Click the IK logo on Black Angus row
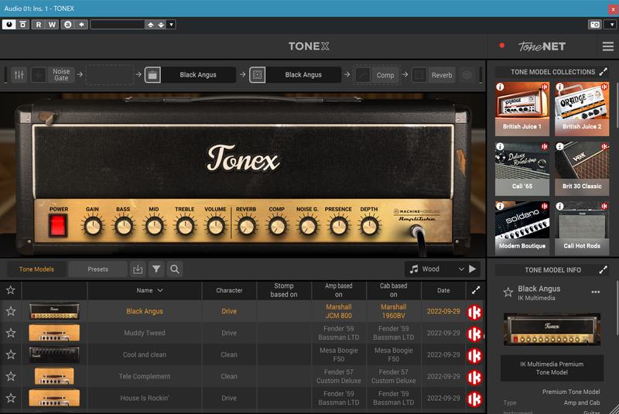This screenshot has width=619, height=414. click(x=475, y=312)
